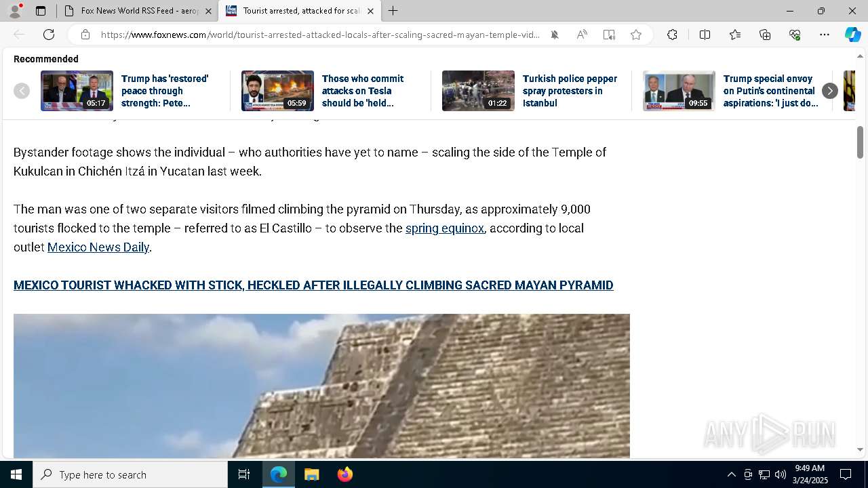The height and width of the screenshot is (488, 868).
Task: Open Settings and more menu
Action: pyautogui.click(x=825, y=35)
